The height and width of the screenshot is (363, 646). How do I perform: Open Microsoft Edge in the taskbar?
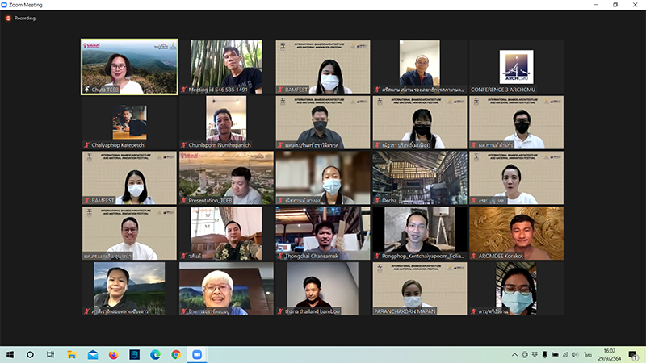pyautogui.click(x=154, y=354)
